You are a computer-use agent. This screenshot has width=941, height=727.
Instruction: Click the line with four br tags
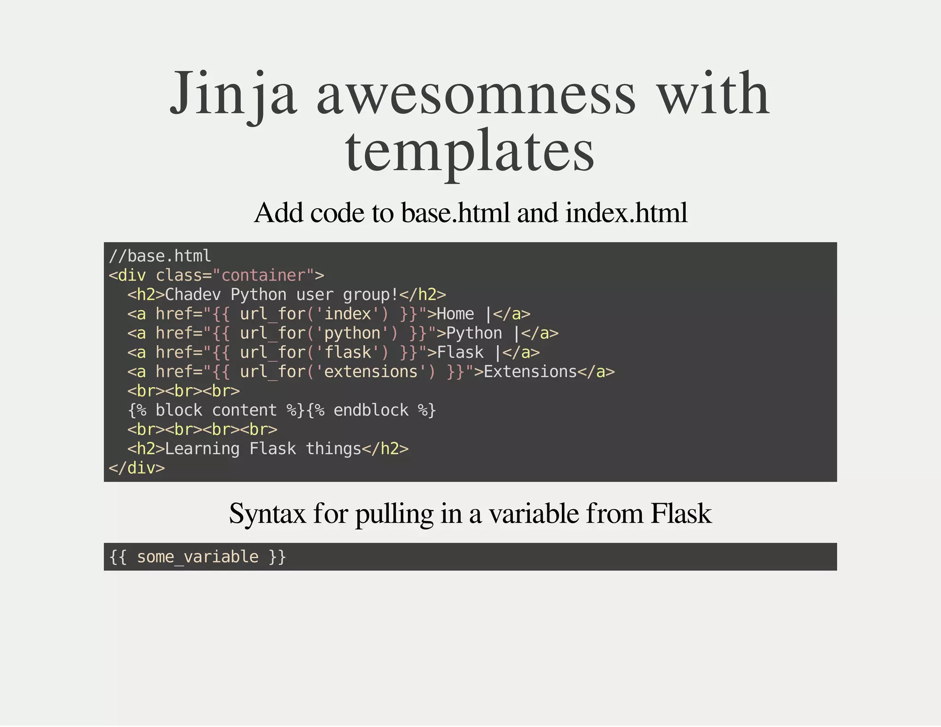tap(203, 430)
